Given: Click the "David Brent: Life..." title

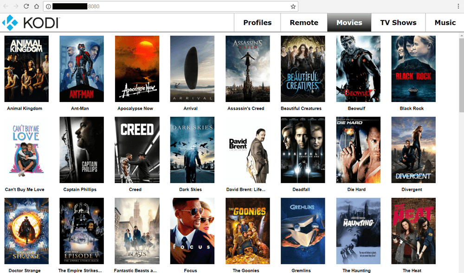Looking at the screenshot, I should tap(246, 190).
